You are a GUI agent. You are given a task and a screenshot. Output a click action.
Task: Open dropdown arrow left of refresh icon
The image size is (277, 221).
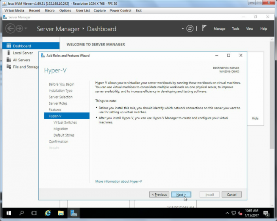coord(183,29)
